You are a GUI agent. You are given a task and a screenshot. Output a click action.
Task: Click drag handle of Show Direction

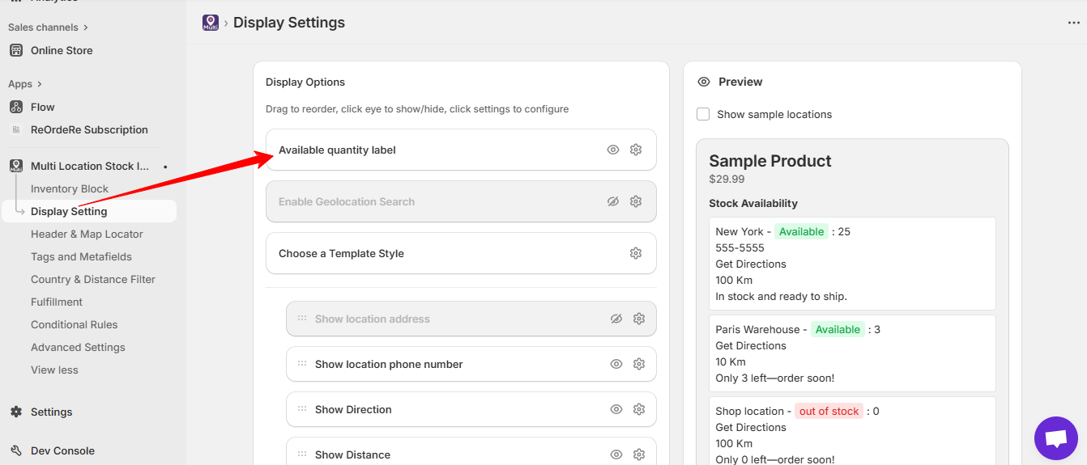[302, 409]
